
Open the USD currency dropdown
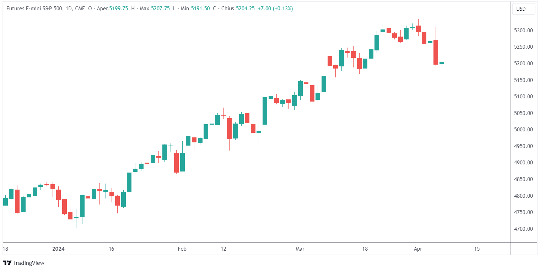point(523,9)
